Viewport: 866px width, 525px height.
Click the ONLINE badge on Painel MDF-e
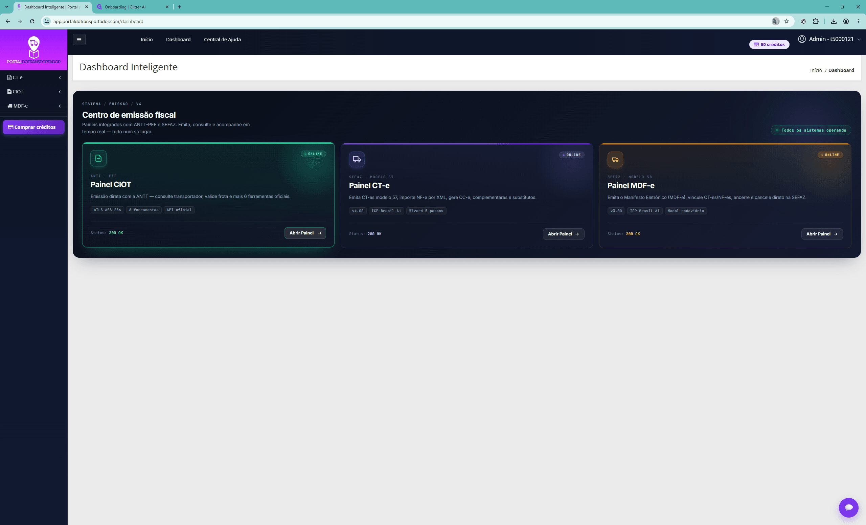830,155
